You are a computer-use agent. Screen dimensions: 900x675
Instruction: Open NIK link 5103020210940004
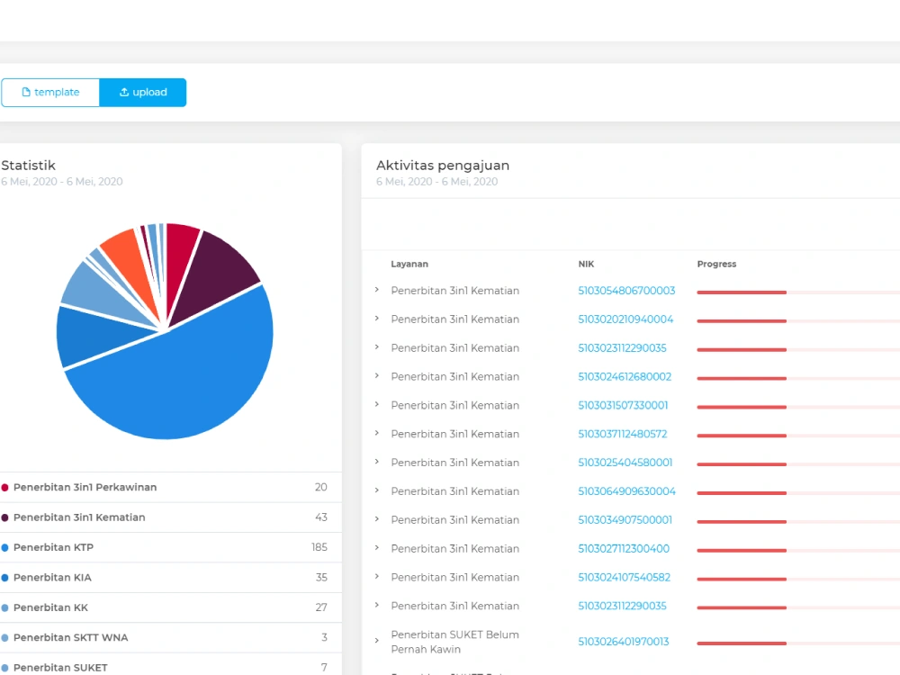point(625,319)
